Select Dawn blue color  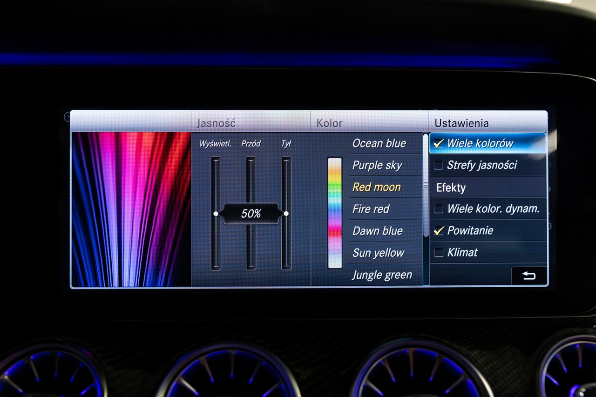tap(386, 231)
